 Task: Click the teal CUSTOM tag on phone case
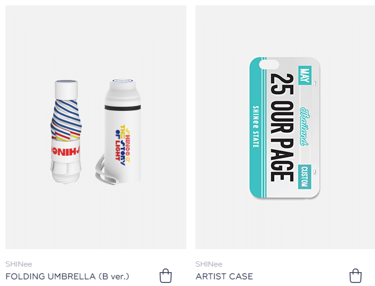pos(305,177)
